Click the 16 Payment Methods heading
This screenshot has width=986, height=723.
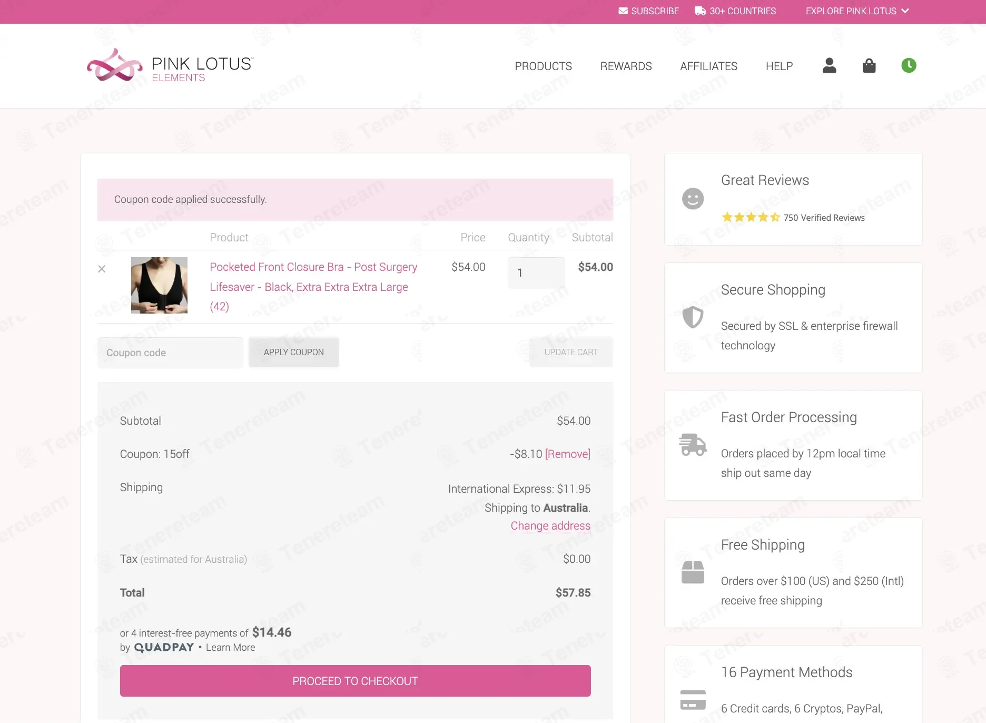coord(786,672)
